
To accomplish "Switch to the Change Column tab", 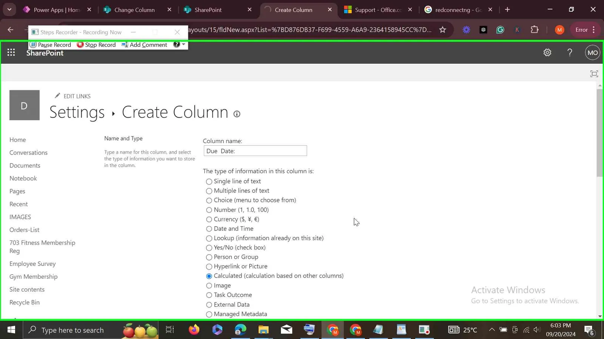I will coord(137,10).
